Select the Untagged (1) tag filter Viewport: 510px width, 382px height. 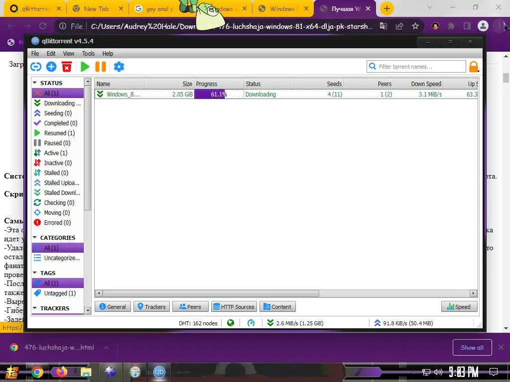pos(58,293)
